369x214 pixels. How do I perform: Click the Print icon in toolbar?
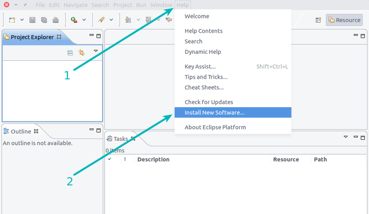[x=55, y=20]
